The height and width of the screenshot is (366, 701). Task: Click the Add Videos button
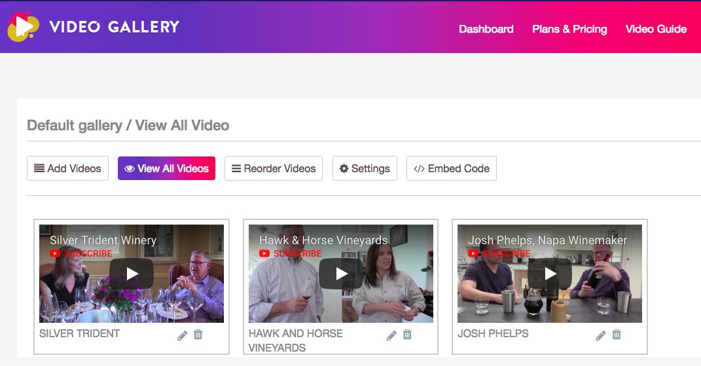67,168
